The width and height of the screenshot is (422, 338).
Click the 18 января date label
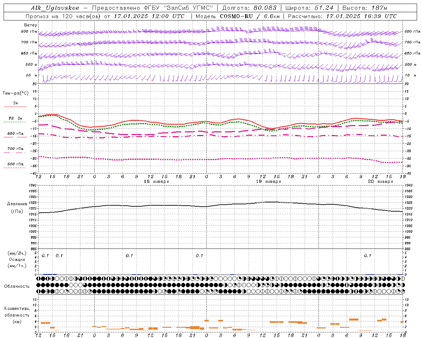coord(156,182)
